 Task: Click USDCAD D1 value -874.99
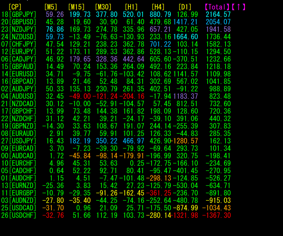click(185, 208)
